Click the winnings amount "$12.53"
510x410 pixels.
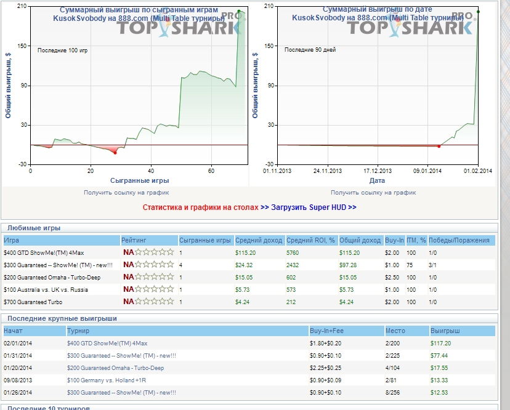pyautogui.click(x=439, y=393)
